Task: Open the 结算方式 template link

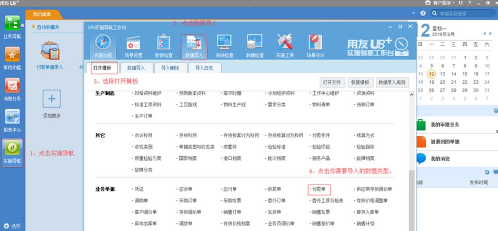Action: [x=365, y=135]
